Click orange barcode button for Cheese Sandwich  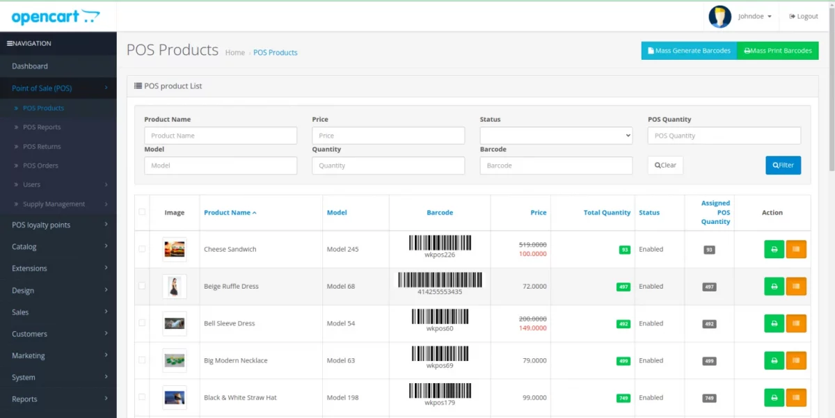pyautogui.click(x=796, y=249)
